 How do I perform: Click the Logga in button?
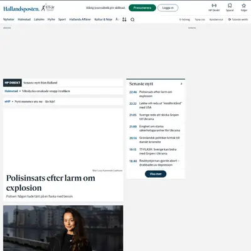point(168,8)
